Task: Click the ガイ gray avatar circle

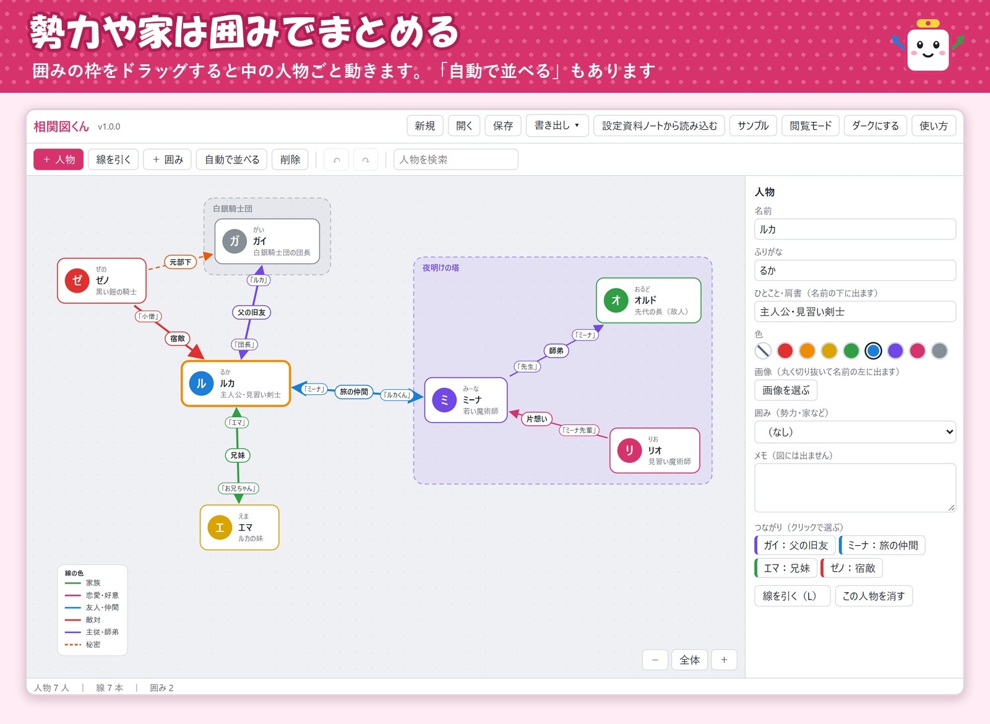Action: coord(235,241)
